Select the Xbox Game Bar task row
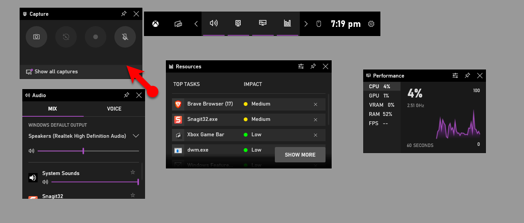 pyautogui.click(x=249, y=135)
